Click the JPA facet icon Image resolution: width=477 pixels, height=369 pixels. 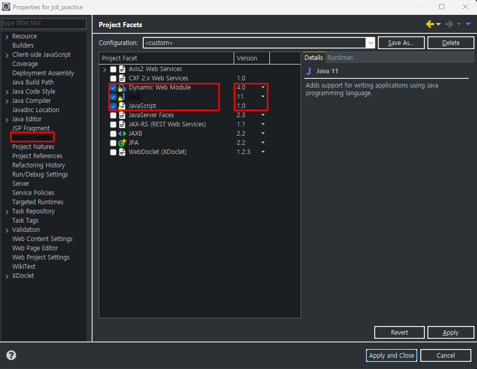122,142
